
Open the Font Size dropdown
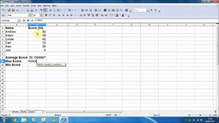pyautogui.click(x=41, y=15)
